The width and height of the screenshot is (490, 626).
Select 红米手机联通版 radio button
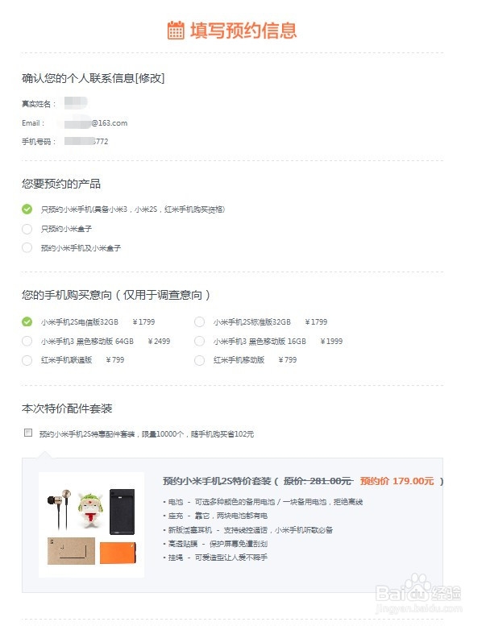tap(27, 360)
